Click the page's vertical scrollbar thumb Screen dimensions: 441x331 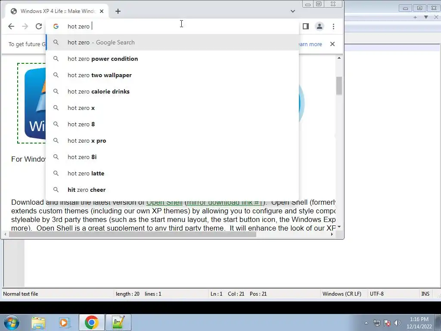(x=339, y=86)
